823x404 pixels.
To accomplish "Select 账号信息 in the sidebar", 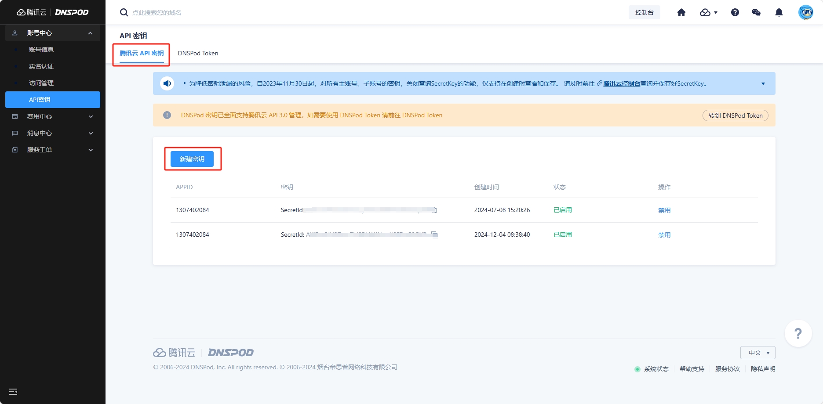I will tap(41, 50).
